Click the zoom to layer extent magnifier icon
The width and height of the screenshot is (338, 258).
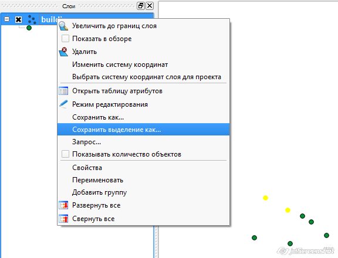tap(63, 26)
